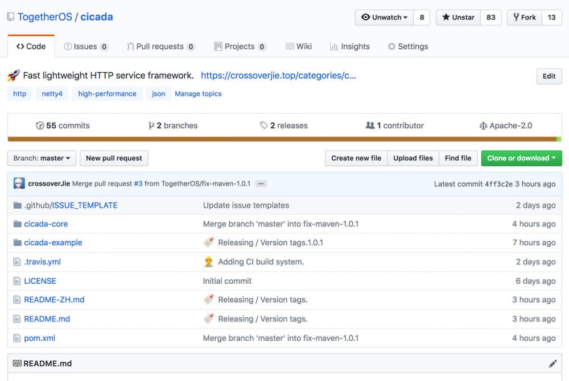Click the LICENSE file icon
Viewport: 569px width, 381px height.
pos(17,281)
